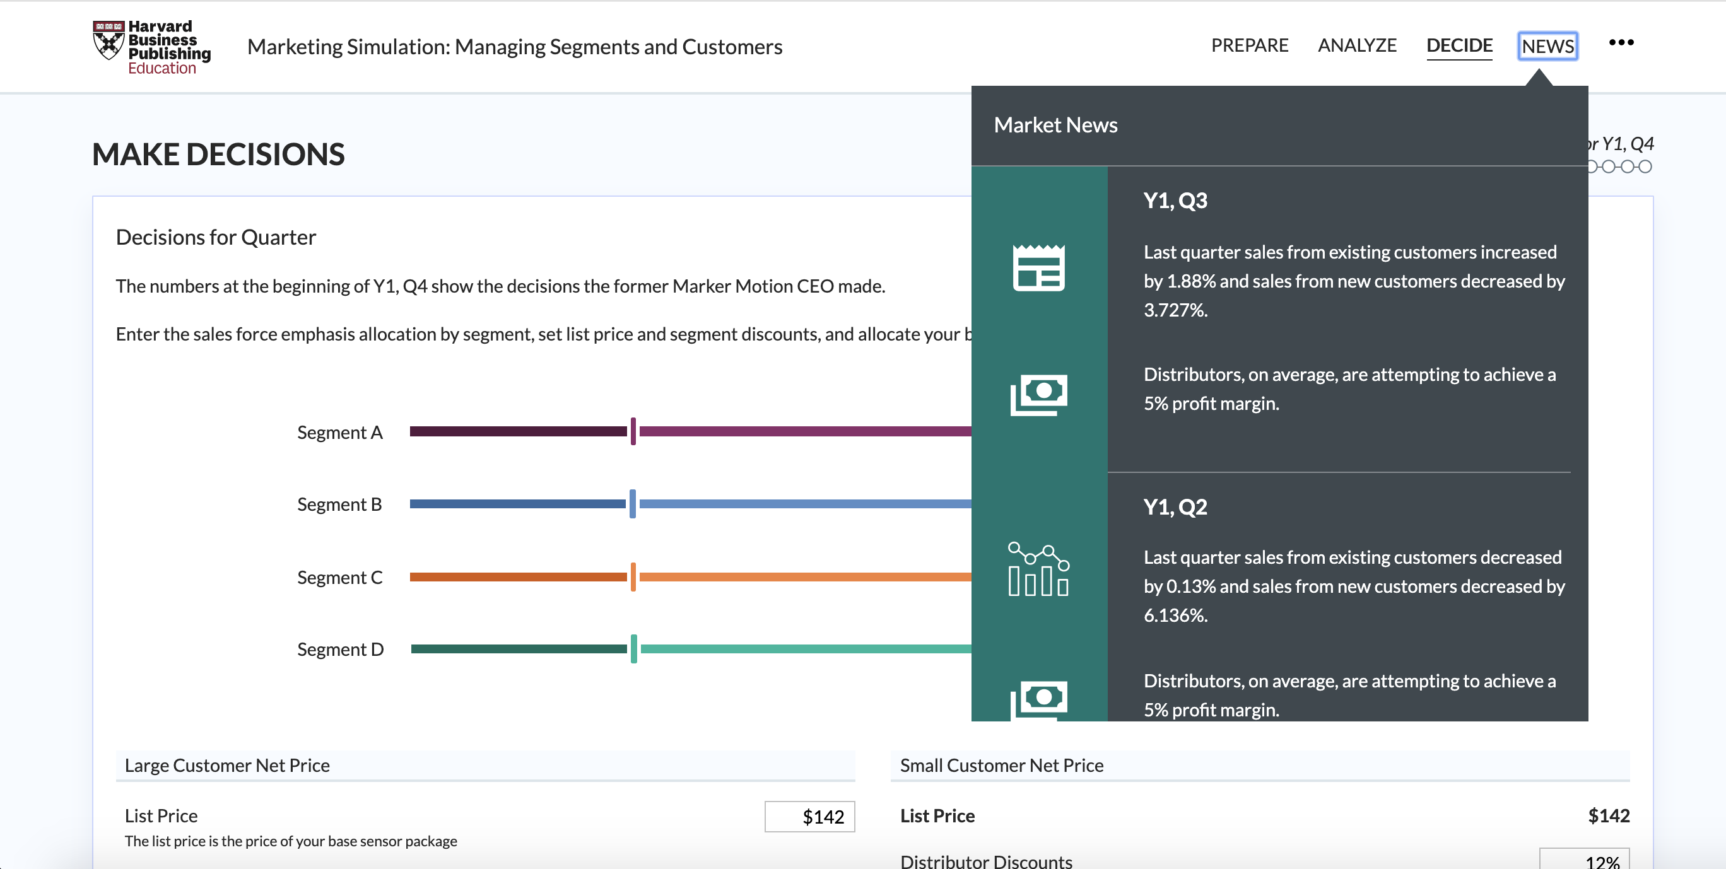Viewport: 1726px width, 869px height.
Task: Switch to the DECIDE tab
Action: (1459, 45)
